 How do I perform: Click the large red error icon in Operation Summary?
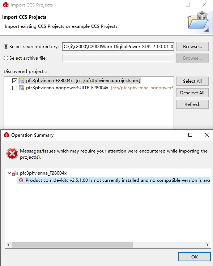point(12,154)
